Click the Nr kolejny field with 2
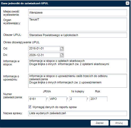 (78, 99)
